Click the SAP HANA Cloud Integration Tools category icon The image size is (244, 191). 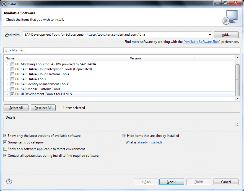pos(17,69)
